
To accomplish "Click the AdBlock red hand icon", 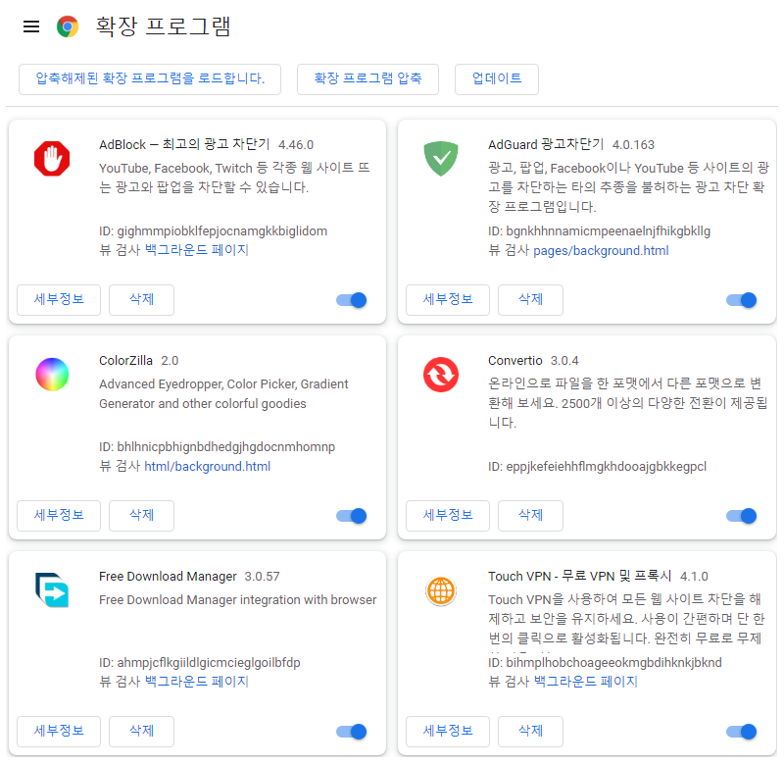I will (52, 159).
